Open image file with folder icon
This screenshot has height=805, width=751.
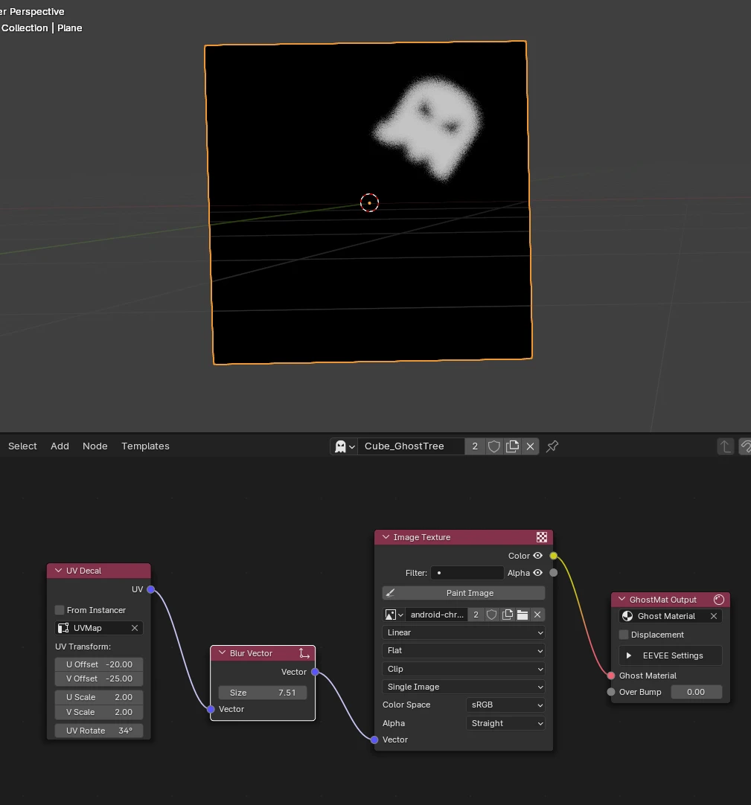(522, 615)
